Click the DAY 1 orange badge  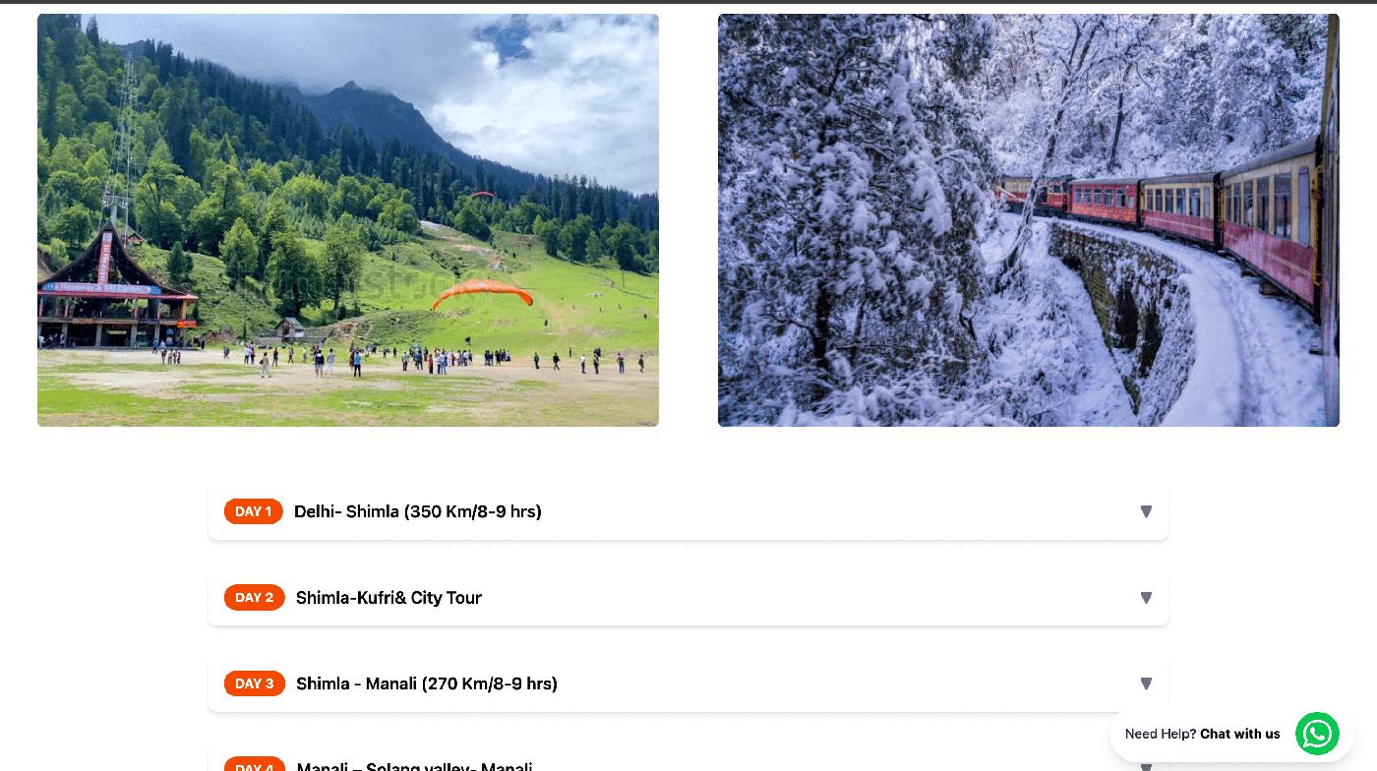pos(254,511)
